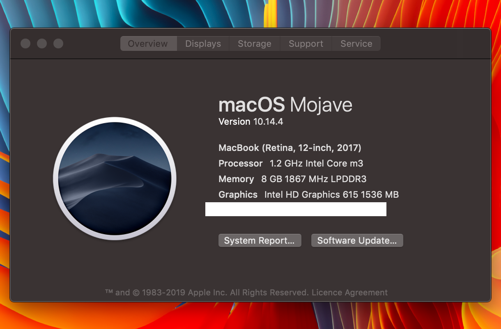Go to the Support tab

tap(306, 43)
